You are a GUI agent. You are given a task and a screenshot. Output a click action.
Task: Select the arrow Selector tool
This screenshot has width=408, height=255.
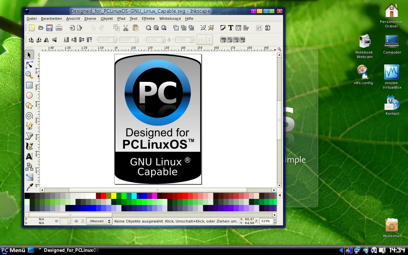[29, 55]
